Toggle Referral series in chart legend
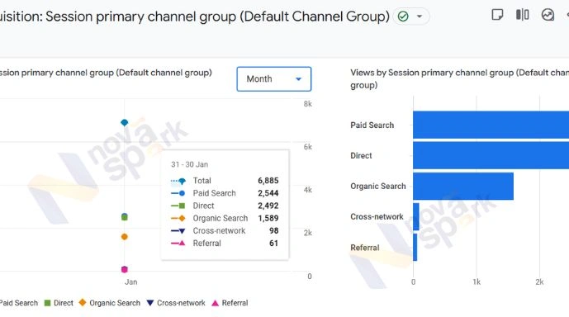569x317 pixels. point(230,303)
